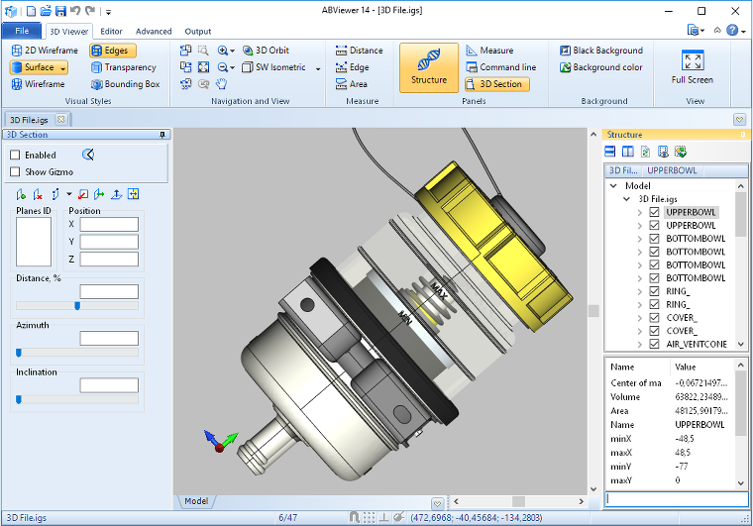Click the Position X input field
Image resolution: width=753 pixels, height=526 pixels.
coord(109,224)
